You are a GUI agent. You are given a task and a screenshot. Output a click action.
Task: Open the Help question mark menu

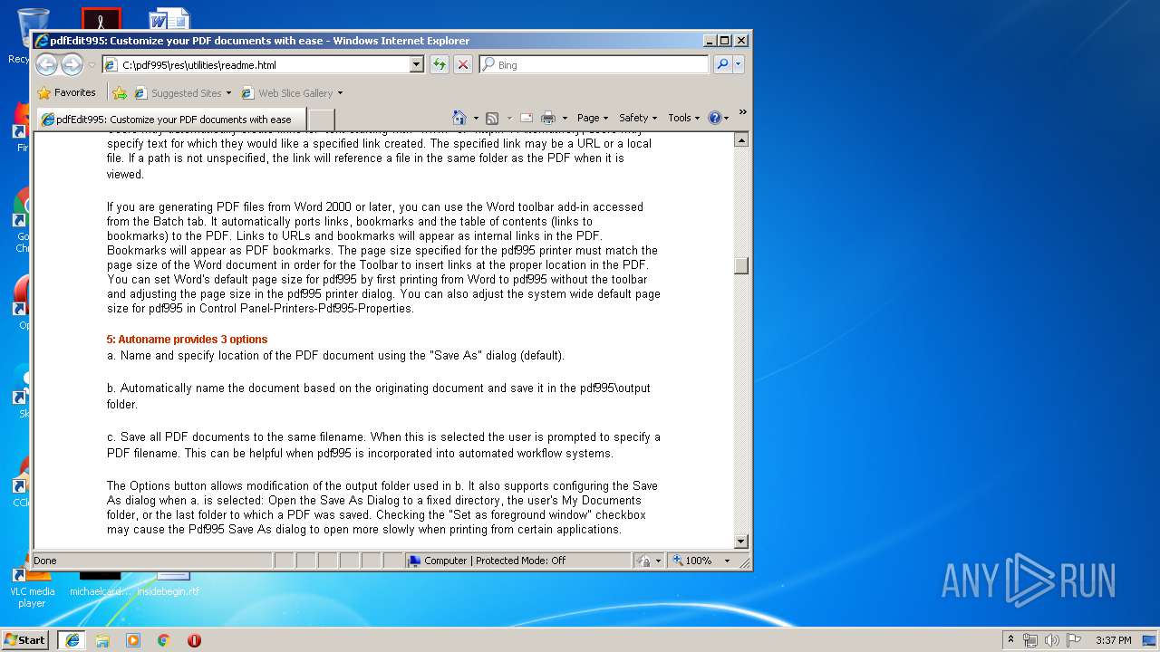click(x=718, y=118)
